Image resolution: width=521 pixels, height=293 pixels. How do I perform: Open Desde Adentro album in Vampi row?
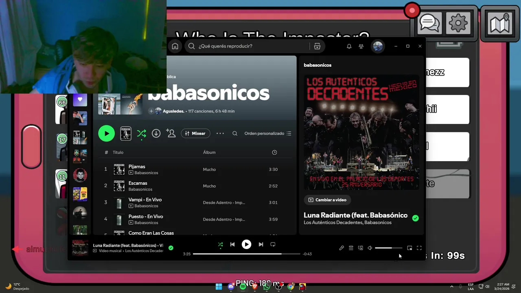click(x=224, y=203)
